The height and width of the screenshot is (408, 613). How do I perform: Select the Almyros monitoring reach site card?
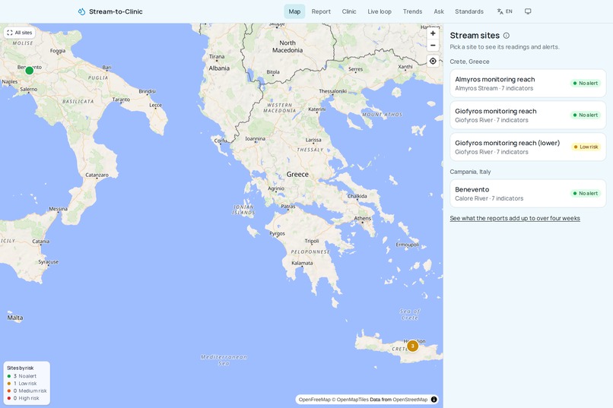coord(528,84)
